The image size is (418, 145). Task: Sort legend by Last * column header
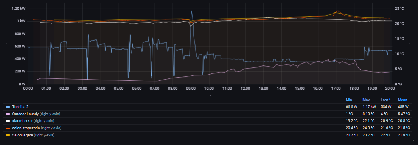[385, 100]
